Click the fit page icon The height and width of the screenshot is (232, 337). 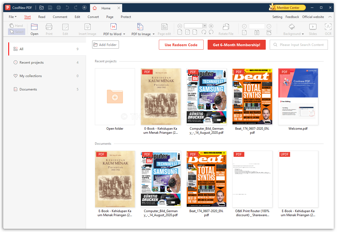(x=188, y=32)
